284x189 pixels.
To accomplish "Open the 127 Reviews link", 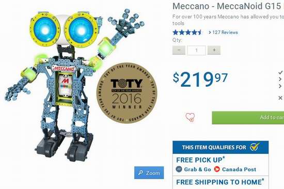I will tap(223, 33).
